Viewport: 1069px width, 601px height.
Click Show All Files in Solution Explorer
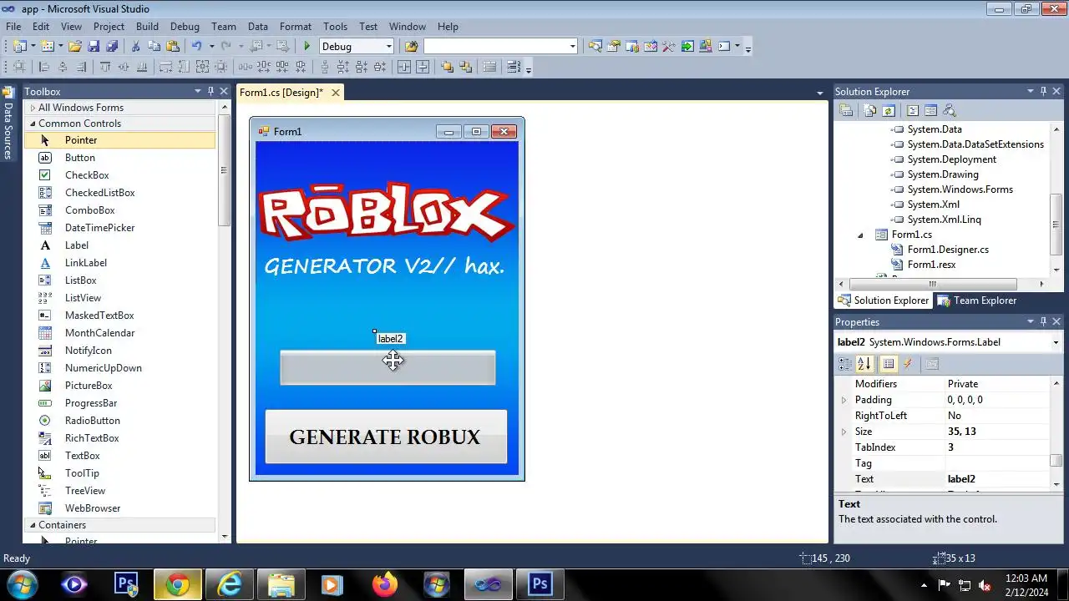click(x=870, y=110)
